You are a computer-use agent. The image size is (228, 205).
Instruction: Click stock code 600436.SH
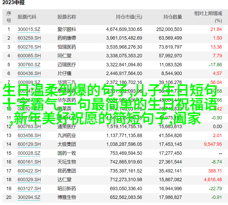pos(29,73)
